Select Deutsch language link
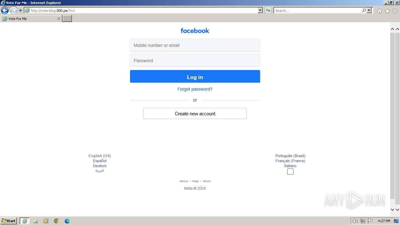 [x=100, y=166]
